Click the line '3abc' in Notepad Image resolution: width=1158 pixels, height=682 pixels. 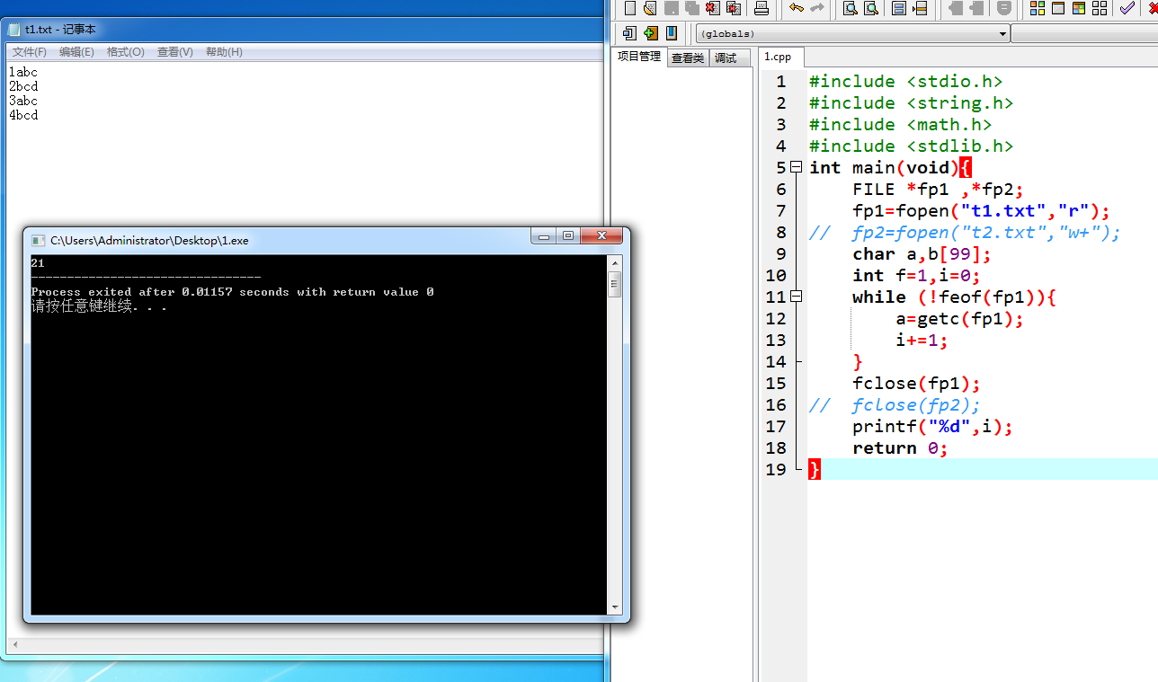coord(23,101)
